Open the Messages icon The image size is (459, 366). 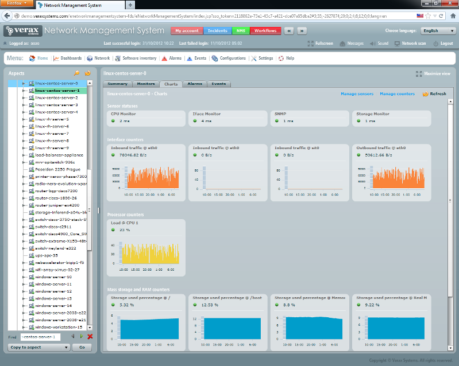click(x=342, y=44)
